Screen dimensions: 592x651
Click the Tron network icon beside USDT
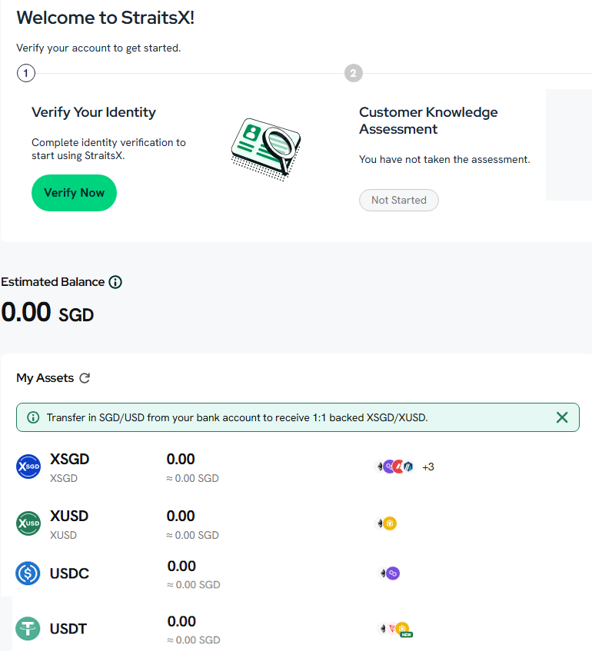coord(391,628)
